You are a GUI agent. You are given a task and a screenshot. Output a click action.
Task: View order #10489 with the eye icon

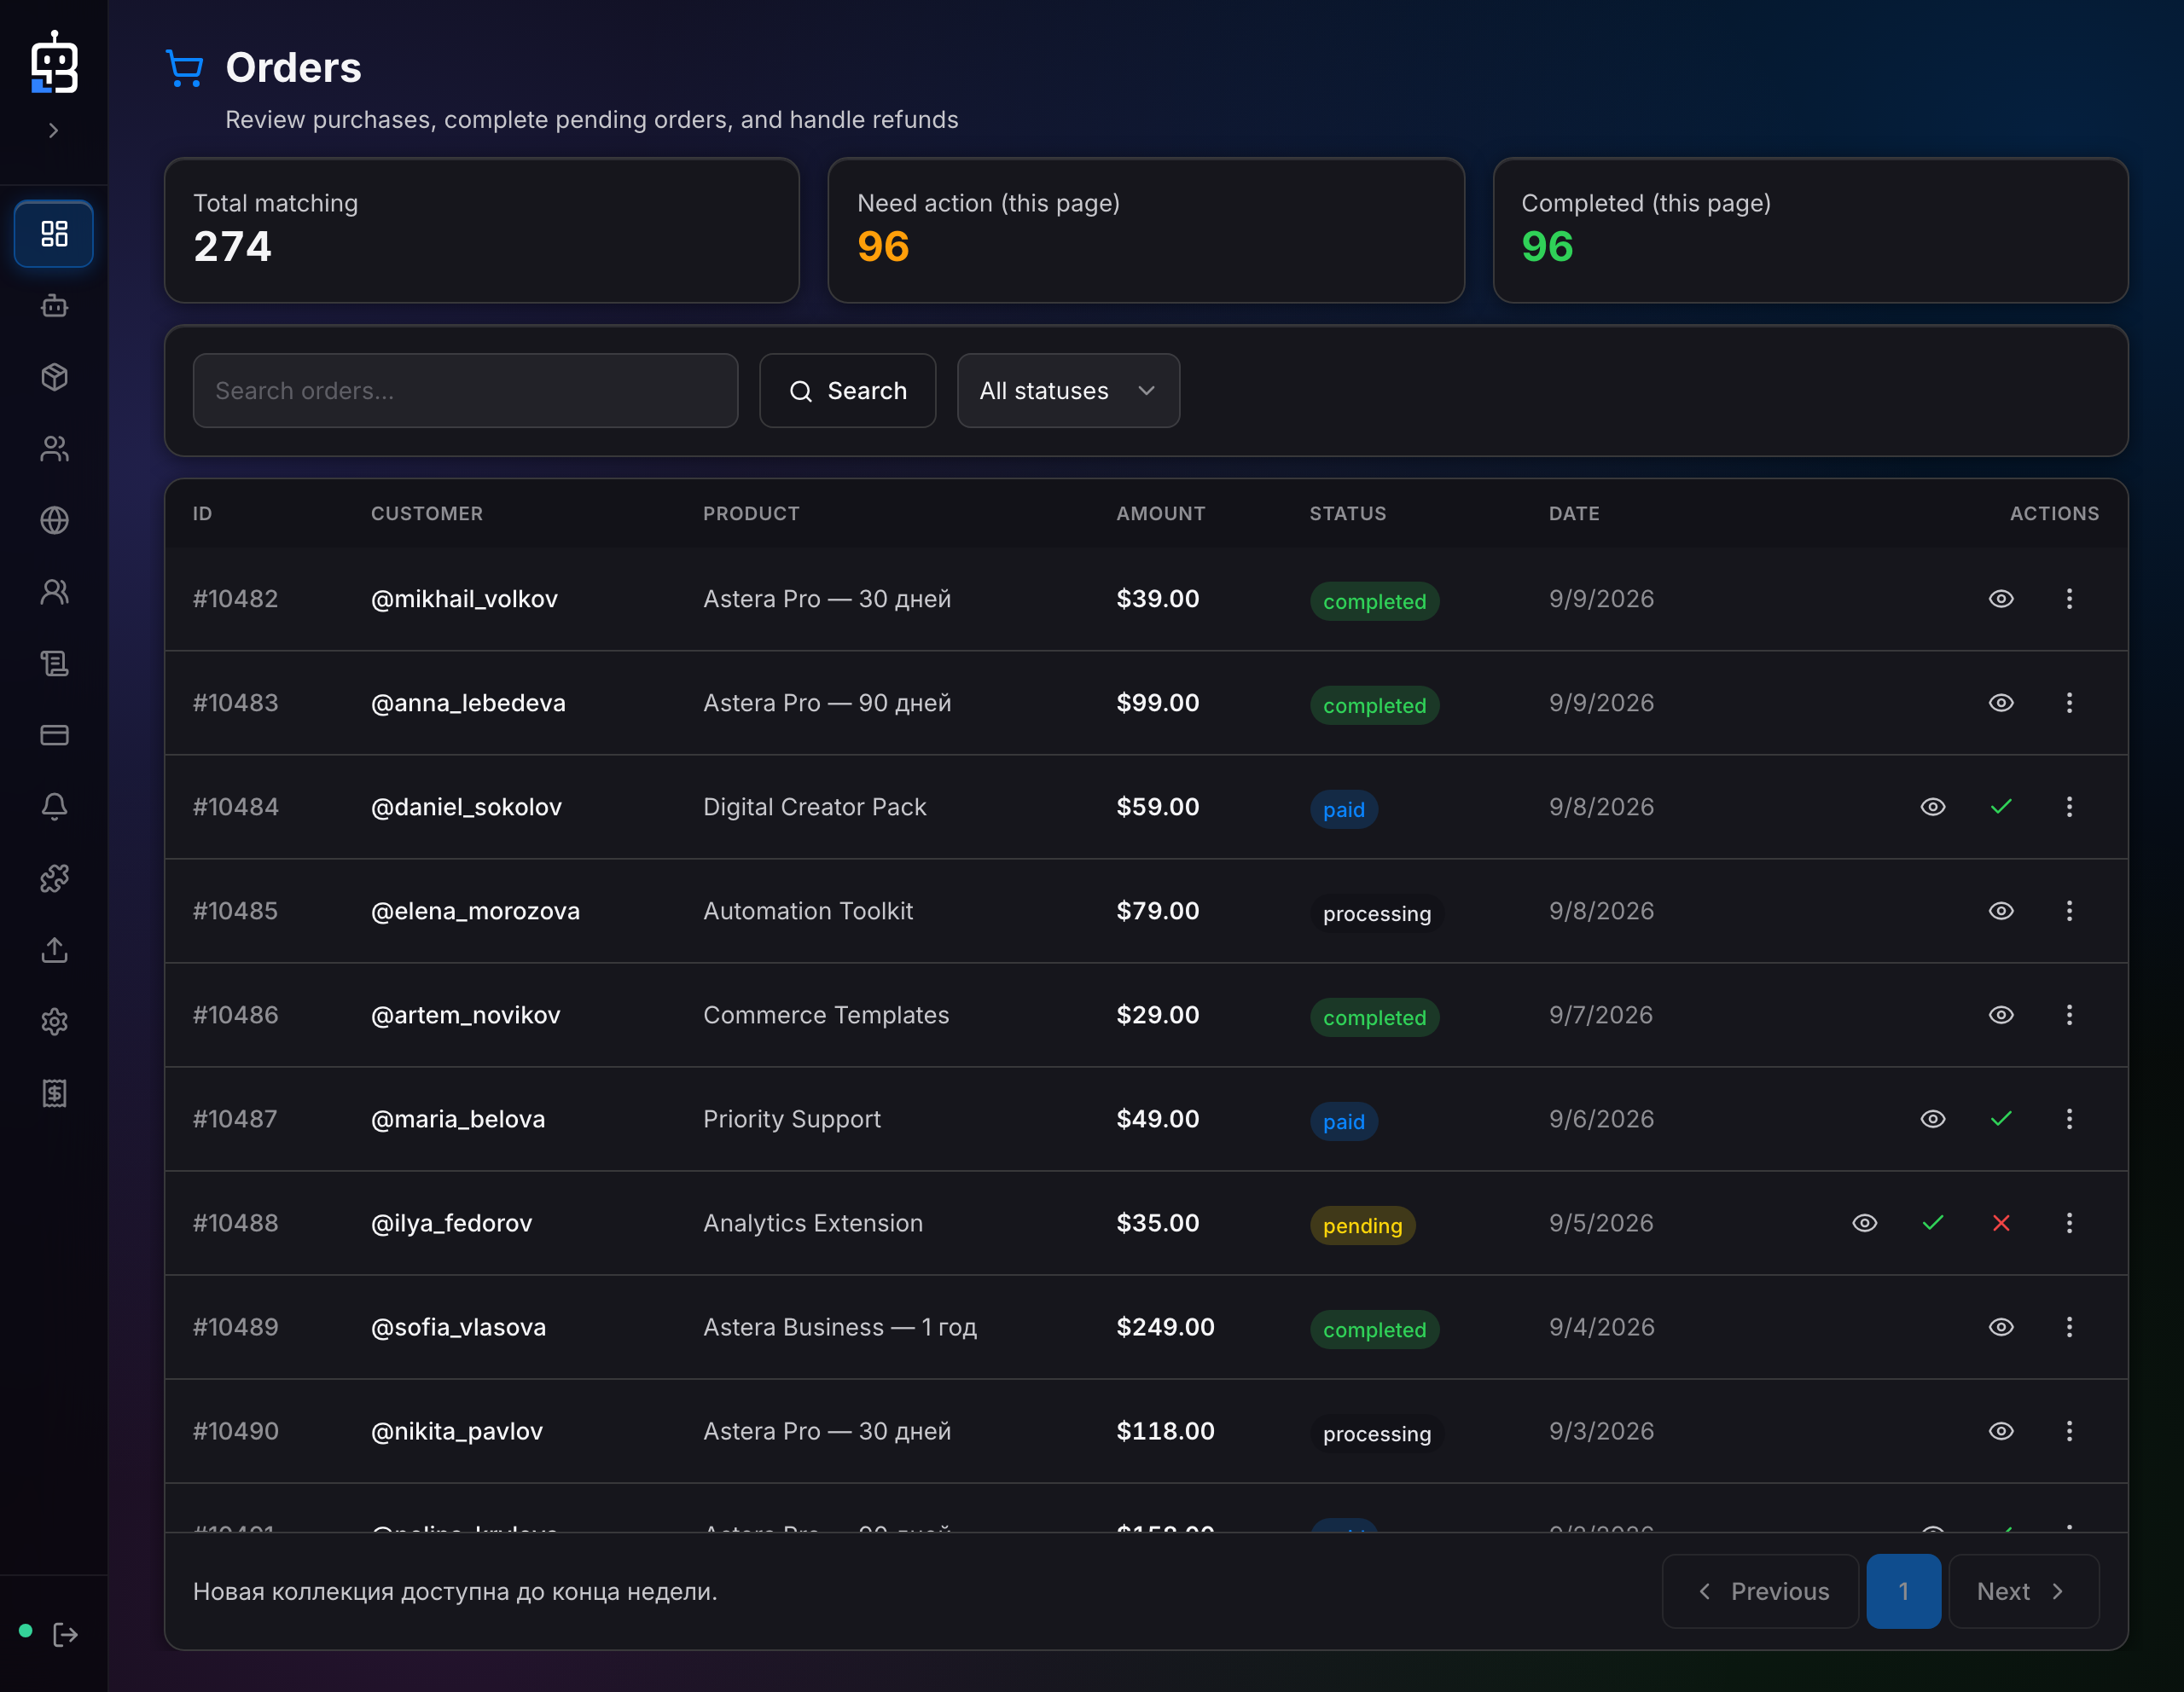2001,1327
